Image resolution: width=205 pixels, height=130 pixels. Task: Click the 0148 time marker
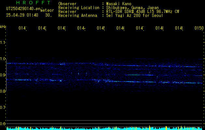[159, 28]
